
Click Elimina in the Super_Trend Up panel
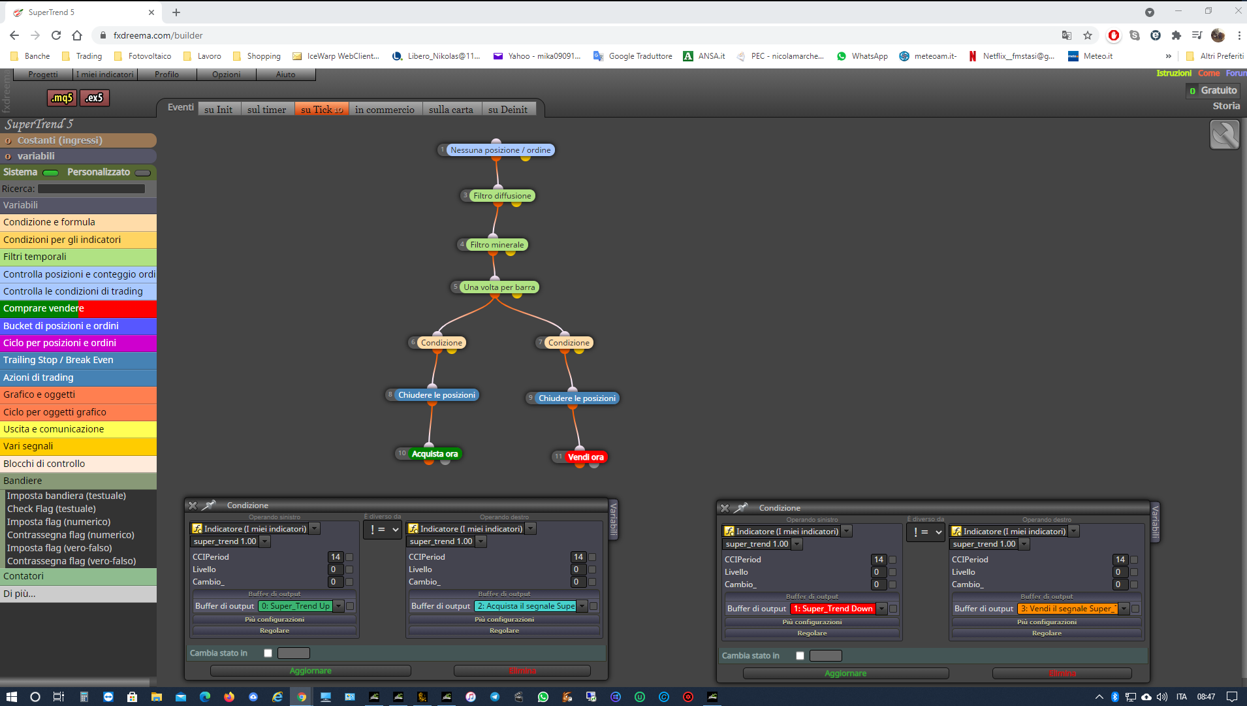(522, 671)
